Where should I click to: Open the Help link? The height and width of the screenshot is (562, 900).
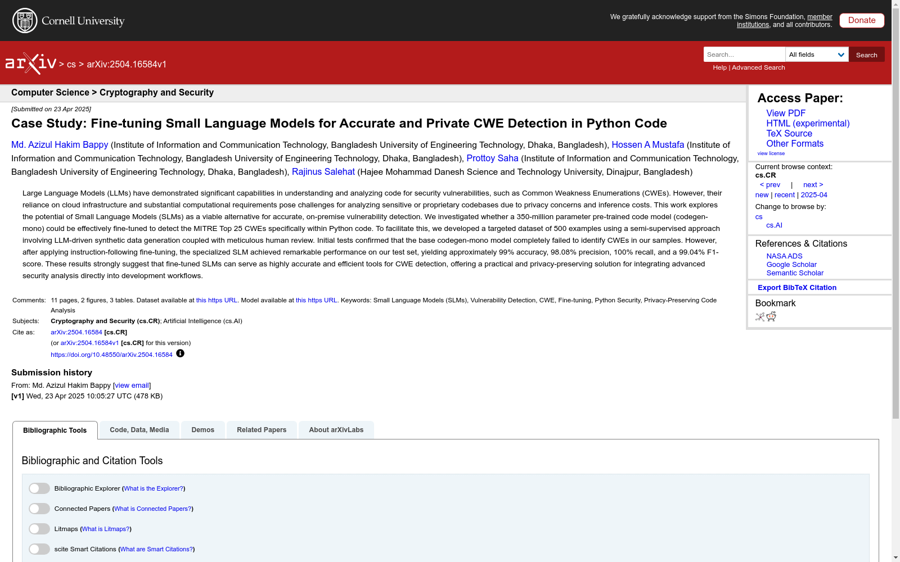(719, 67)
